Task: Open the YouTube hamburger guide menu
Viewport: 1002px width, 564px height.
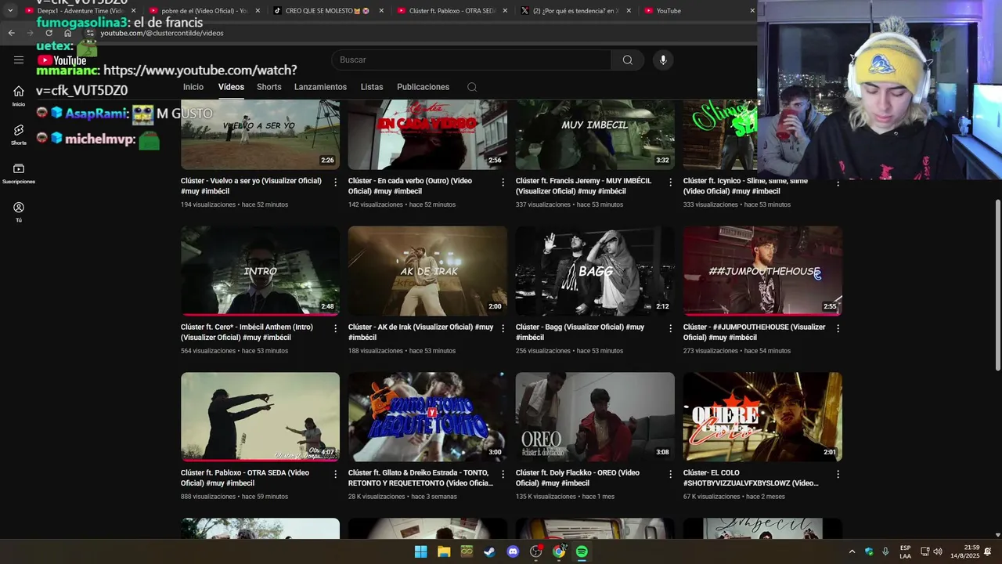Action: [19, 60]
